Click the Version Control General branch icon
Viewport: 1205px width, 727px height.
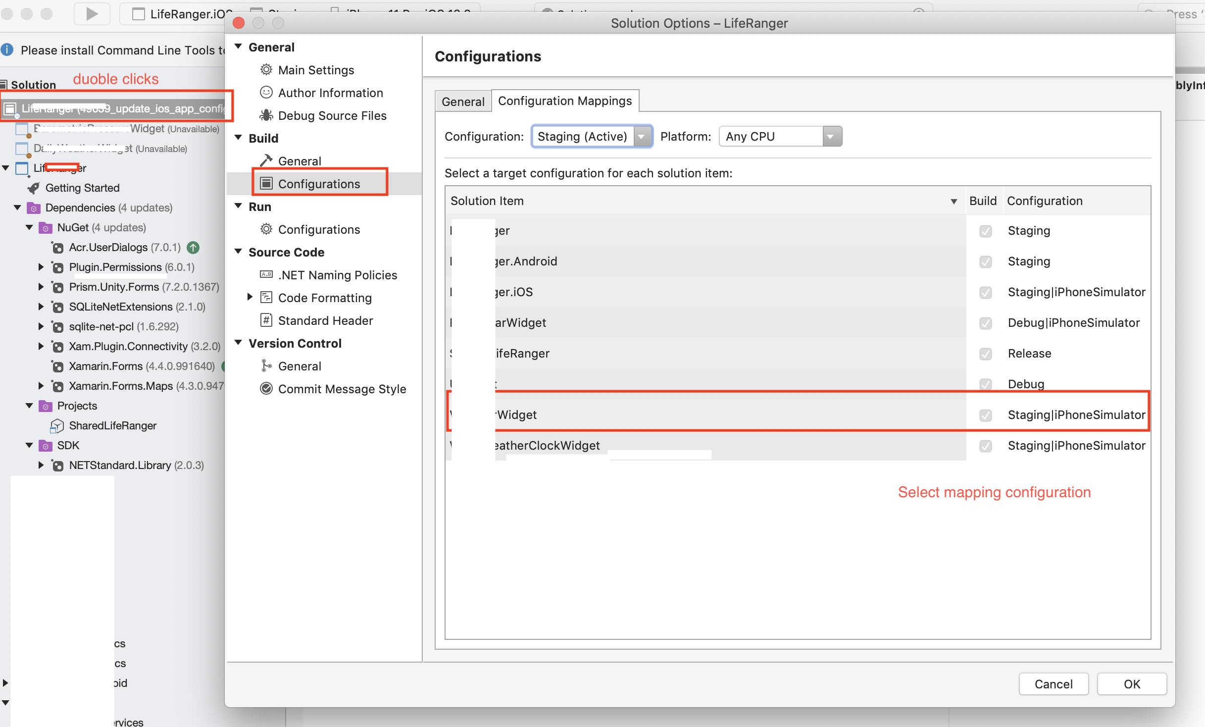point(266,365)
